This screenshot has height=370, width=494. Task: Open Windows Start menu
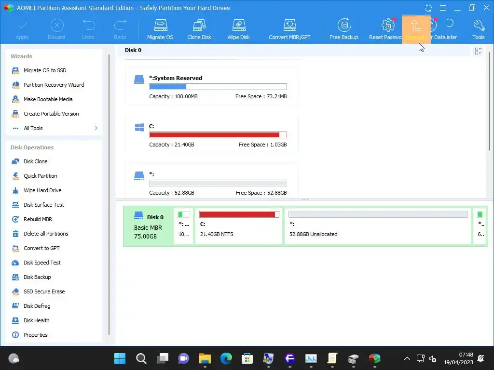click(120, 358)
